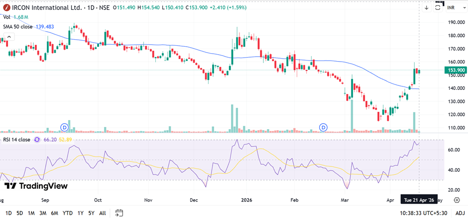Screen dimensions: 468x219
Task: Open the go-to-date calendar icon
Action: pyautogui.click(x=119, y=213)
